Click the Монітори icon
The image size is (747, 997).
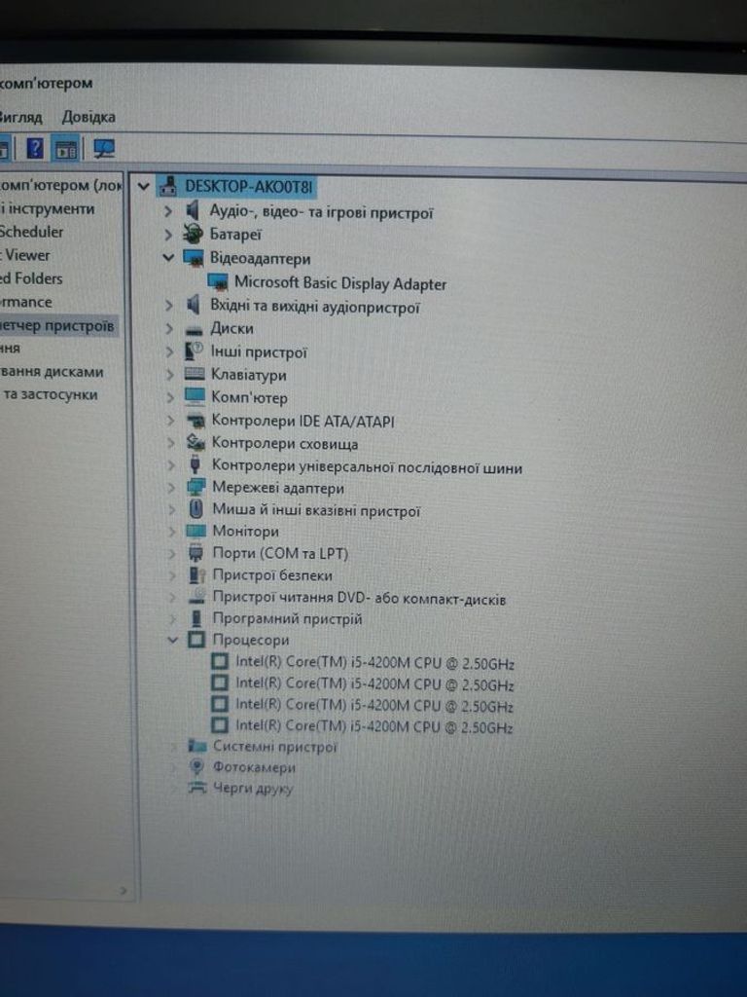(196, 531)
